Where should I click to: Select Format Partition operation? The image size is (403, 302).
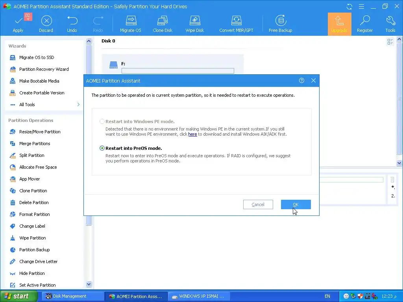tap(35, 214)
